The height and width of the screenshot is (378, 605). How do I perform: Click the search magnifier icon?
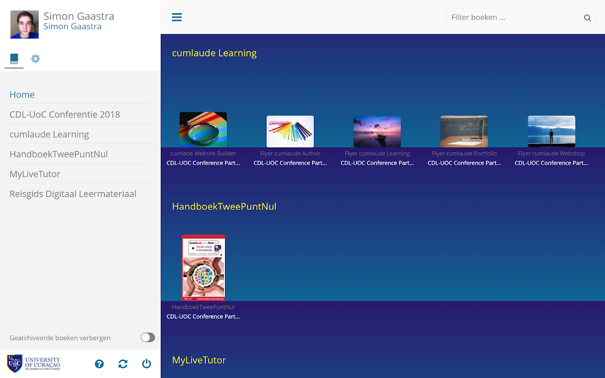[x=588, y=18]
